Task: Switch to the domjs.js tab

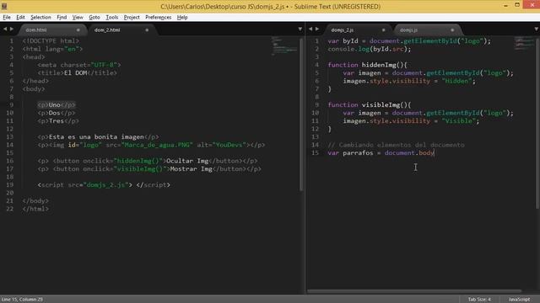Action: 426,30
